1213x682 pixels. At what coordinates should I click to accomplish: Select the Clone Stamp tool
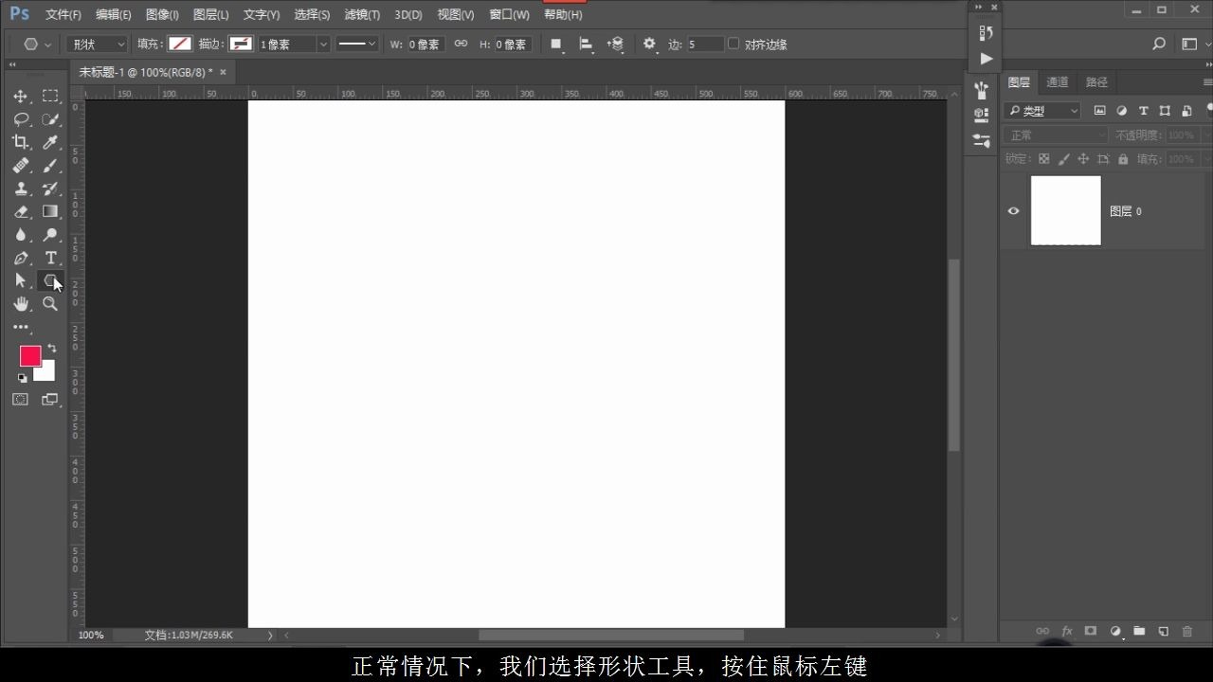[x=20, y=188]
